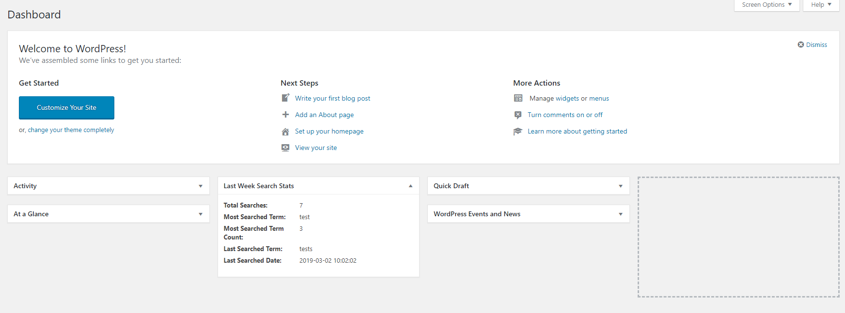
Task: Open the Learn more about getting started link
Action: point(577,131)
